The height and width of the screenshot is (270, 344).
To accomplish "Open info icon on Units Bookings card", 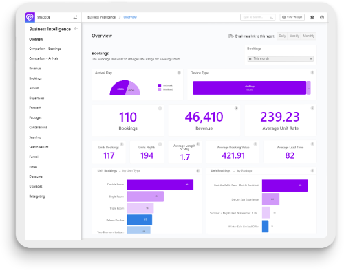I will click(x=122, y=144).
